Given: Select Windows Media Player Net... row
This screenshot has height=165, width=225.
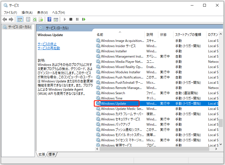Looking at the screenshot, I should (x=157, y=62).
